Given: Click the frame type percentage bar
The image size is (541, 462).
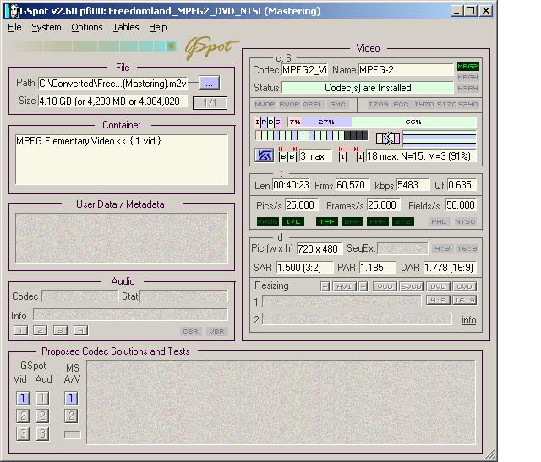Looking at the screenshot, I should [x=381, y=122].
